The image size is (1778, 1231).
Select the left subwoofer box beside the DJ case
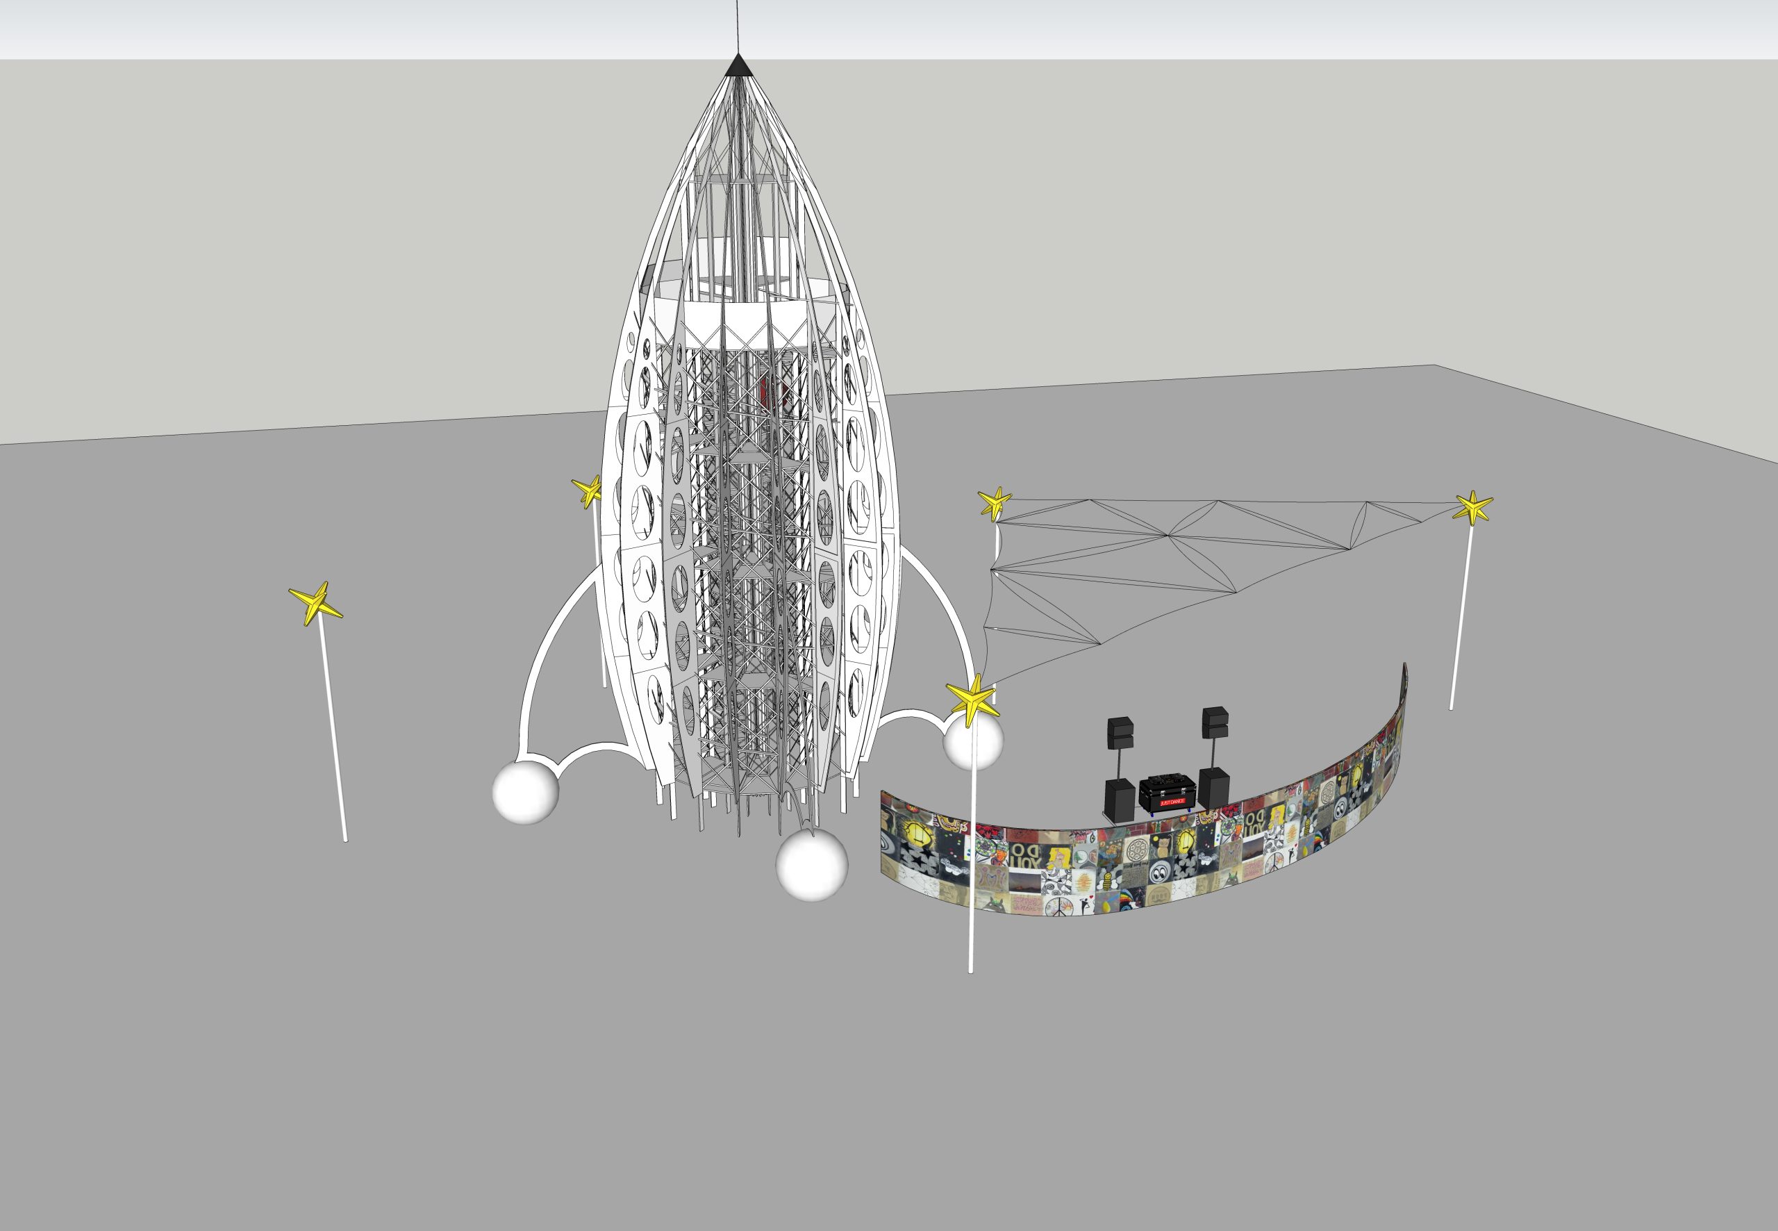[x=1120, y=800]
